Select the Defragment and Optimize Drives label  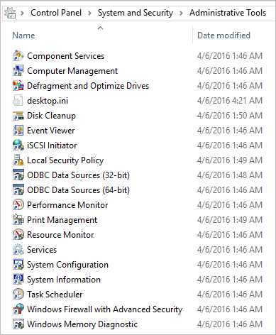(88, 86)
